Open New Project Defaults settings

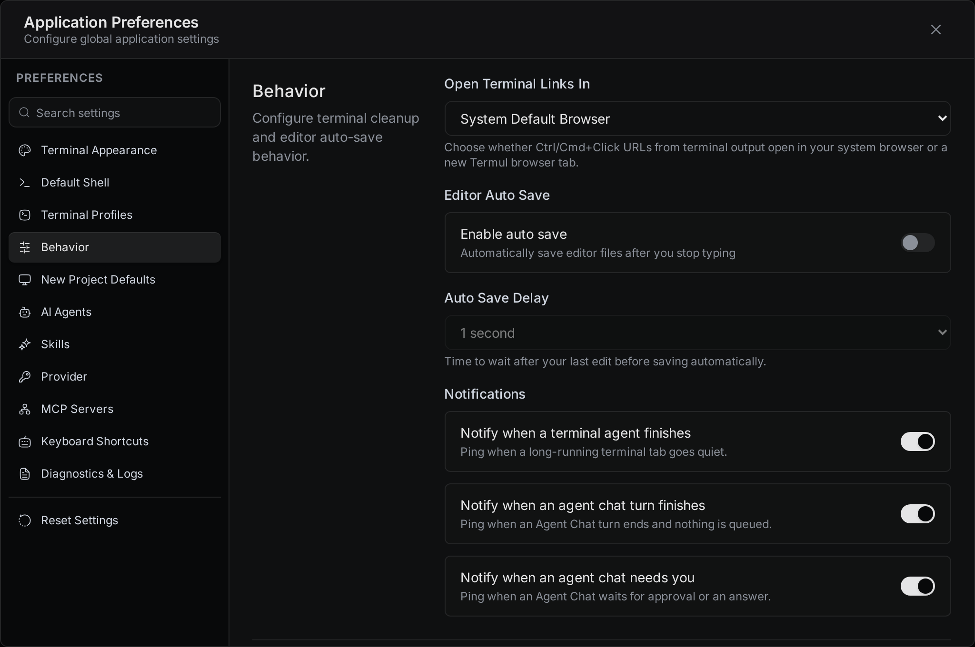click(115, 280)
